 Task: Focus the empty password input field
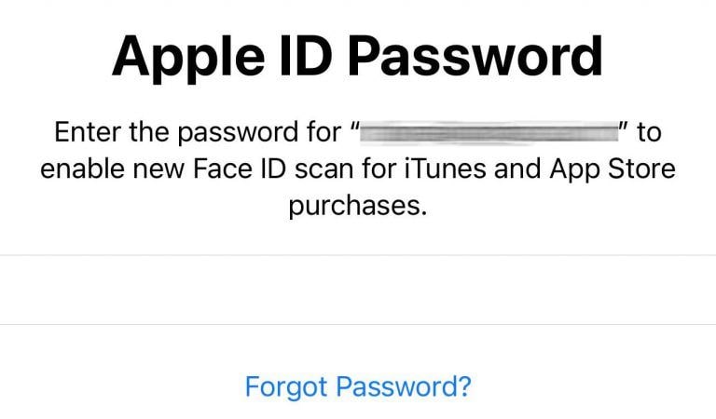358,290
